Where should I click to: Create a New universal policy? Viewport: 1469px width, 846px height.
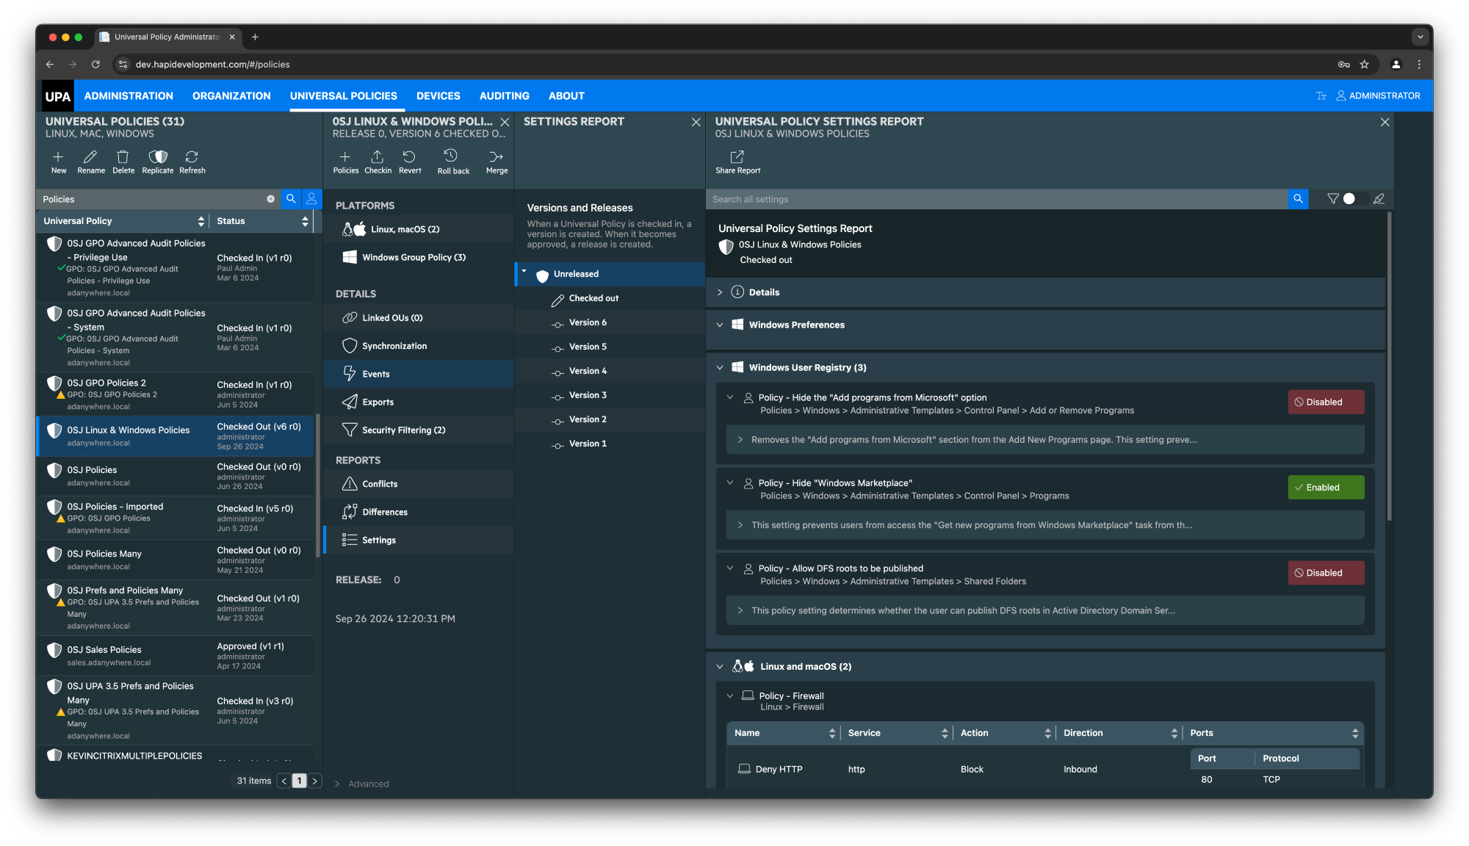point(58,161)
